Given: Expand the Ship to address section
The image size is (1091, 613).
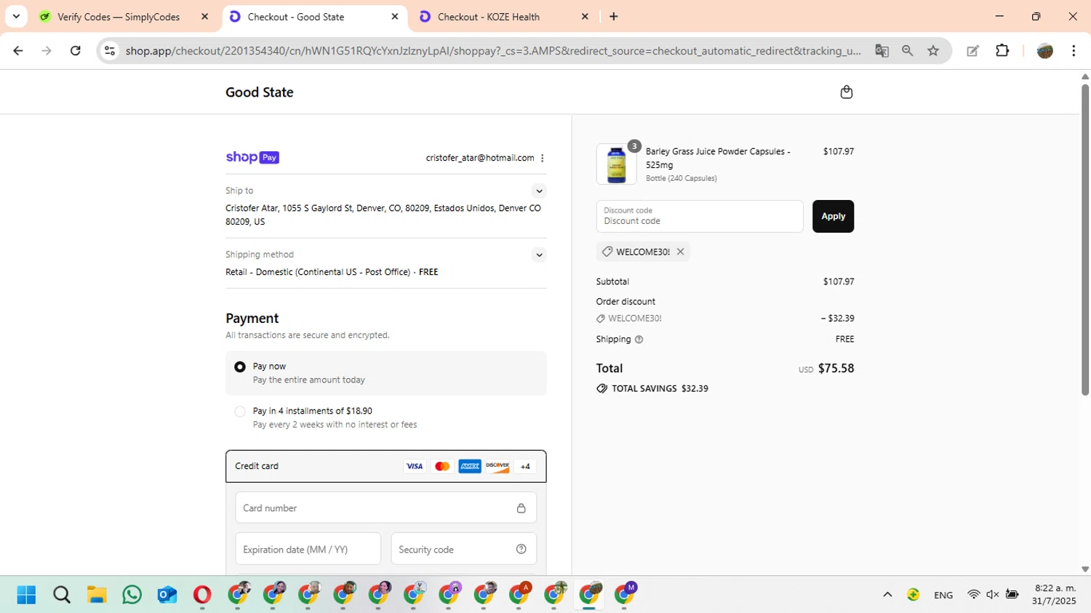Looking at the screenshot, I should [x=539, y=191].
